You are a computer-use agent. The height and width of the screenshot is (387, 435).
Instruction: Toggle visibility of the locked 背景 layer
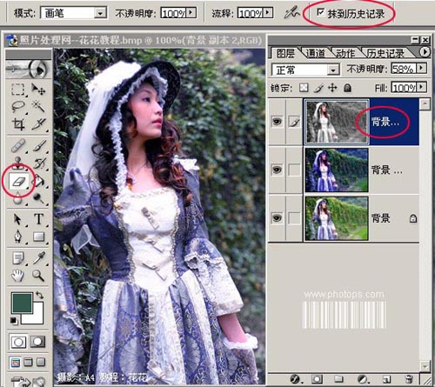[x=277, y=218]
